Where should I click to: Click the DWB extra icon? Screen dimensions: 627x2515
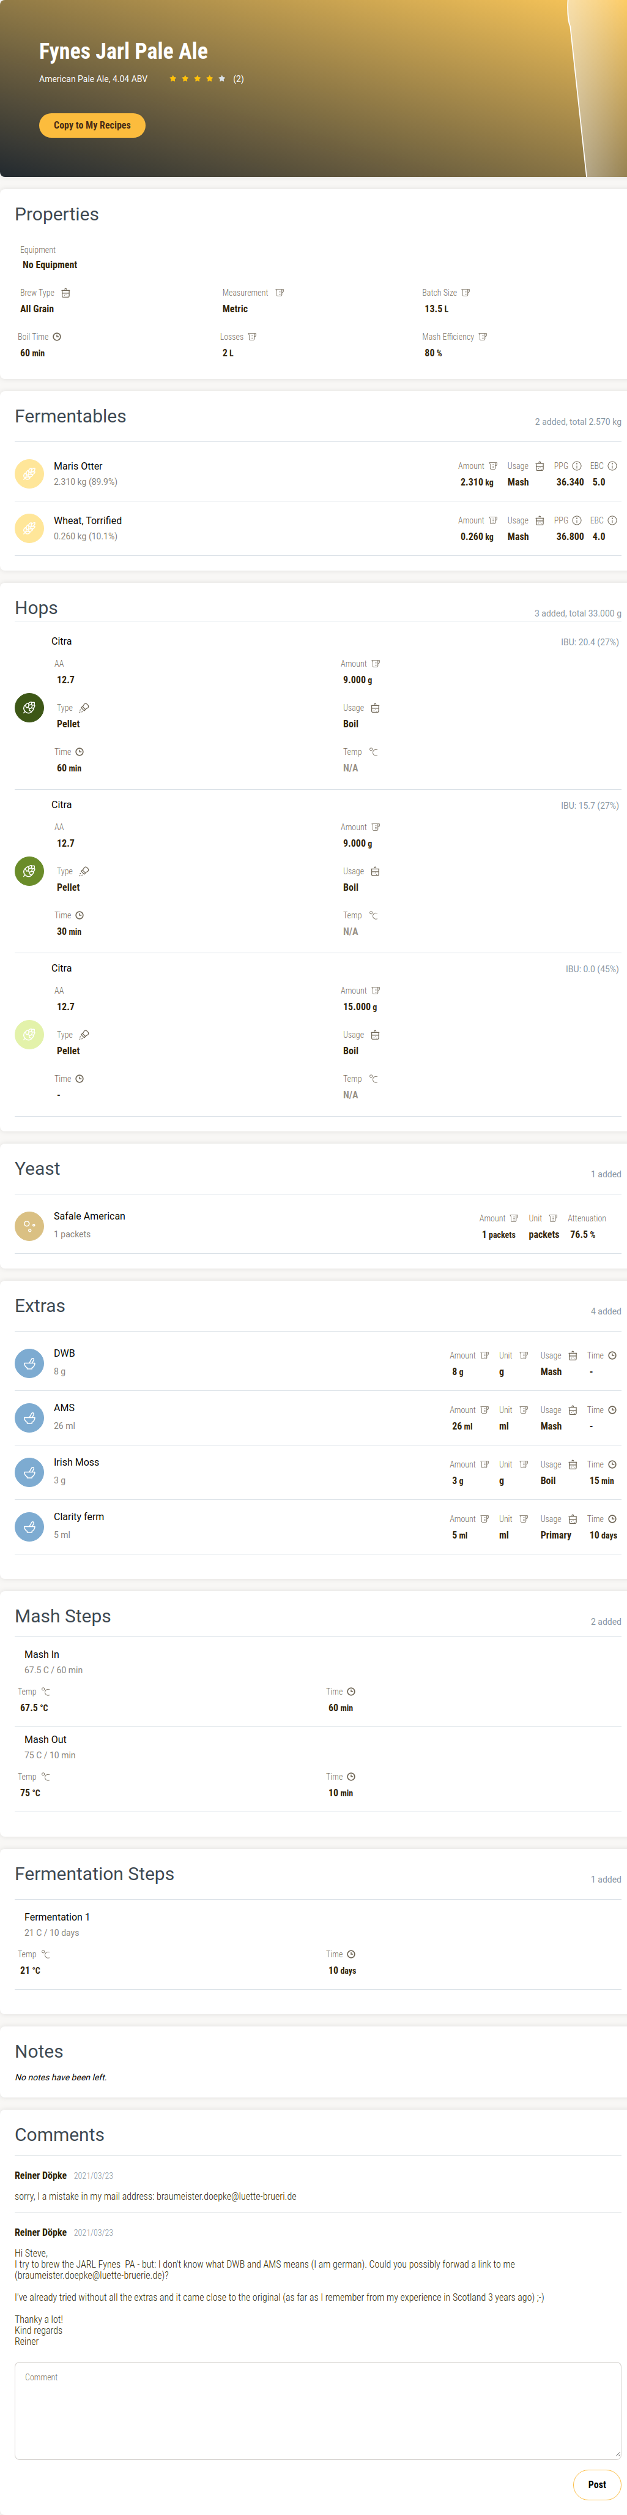click(x=29, y=1363)
